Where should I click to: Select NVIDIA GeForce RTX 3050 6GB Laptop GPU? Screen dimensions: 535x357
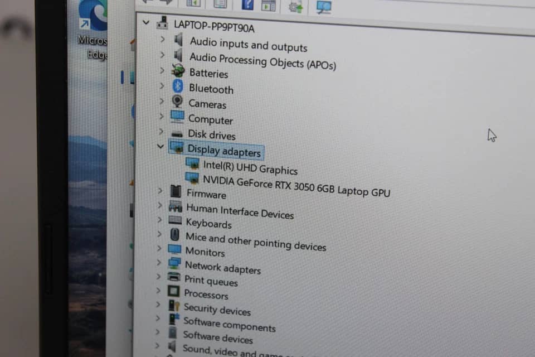point(296,186)
